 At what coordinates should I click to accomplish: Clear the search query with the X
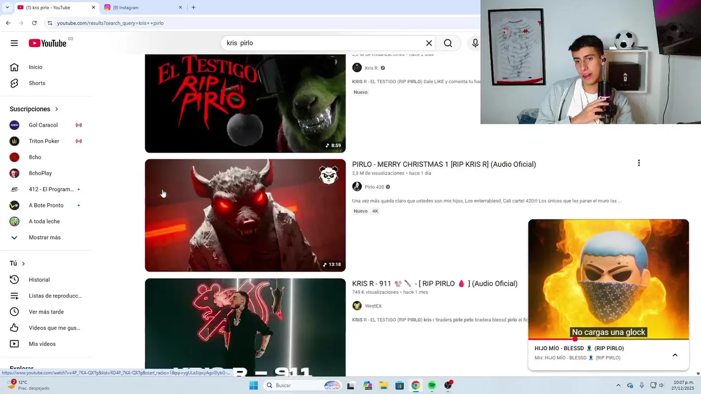point(429,43)
